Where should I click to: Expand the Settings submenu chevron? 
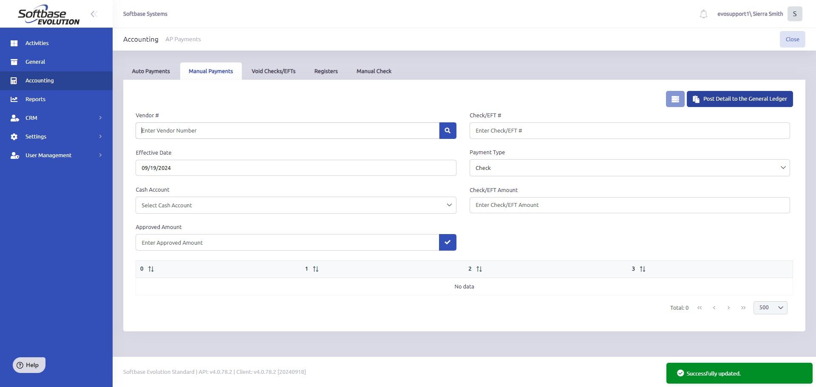[x=101, y=137]
